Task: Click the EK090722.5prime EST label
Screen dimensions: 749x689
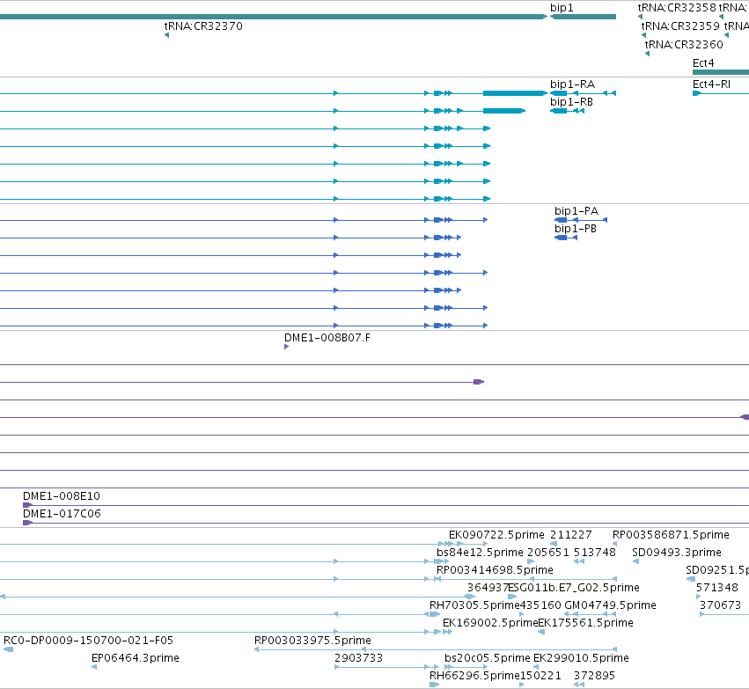Action: point(496,534)
